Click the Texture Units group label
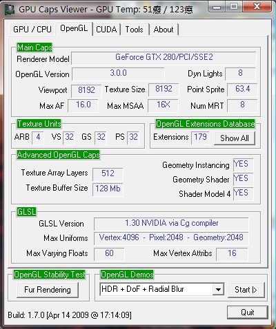This screenshot has height=329, width=276. coord(39,124)
